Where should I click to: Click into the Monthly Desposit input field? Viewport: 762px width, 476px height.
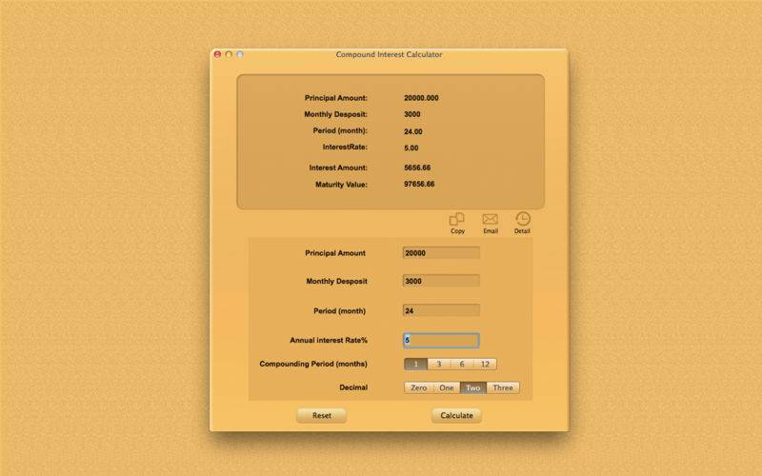pyautogui.click(x=441, y=282)
